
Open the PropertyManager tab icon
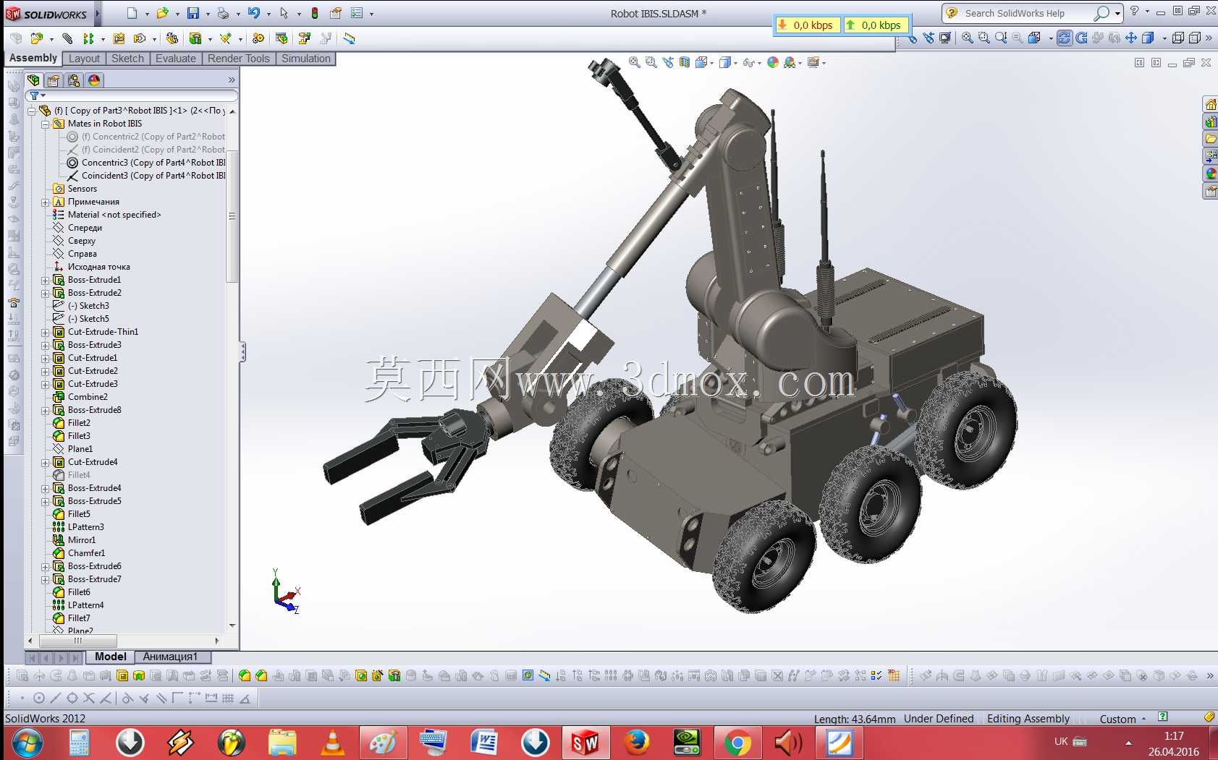click(54, 80)
